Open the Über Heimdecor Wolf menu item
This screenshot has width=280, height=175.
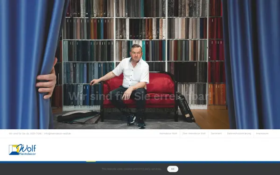coord(194,133)
